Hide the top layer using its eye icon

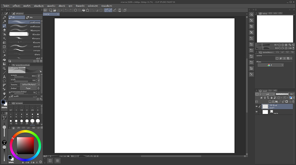[x=257, y=107]
